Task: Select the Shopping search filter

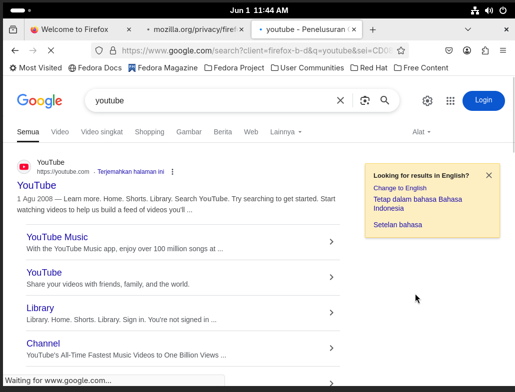Action: pos(149,132)
